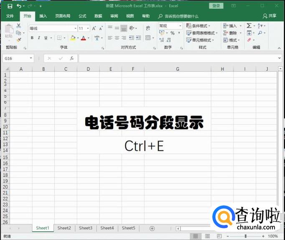This screenshot has height=240, width=285.
Task: Increase font size with larger A icon
Action: (94, 28)
